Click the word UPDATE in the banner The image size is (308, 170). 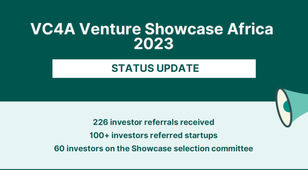tap(178, 68)
